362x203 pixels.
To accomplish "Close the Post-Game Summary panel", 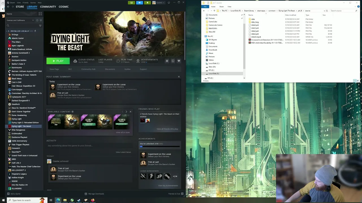I will coord(179,77).
